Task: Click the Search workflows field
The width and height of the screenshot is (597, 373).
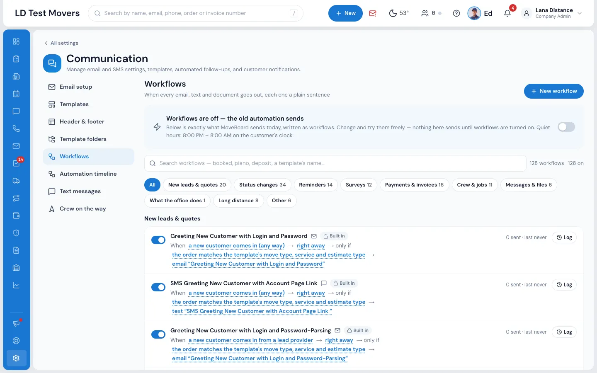Action: [335, 163]
